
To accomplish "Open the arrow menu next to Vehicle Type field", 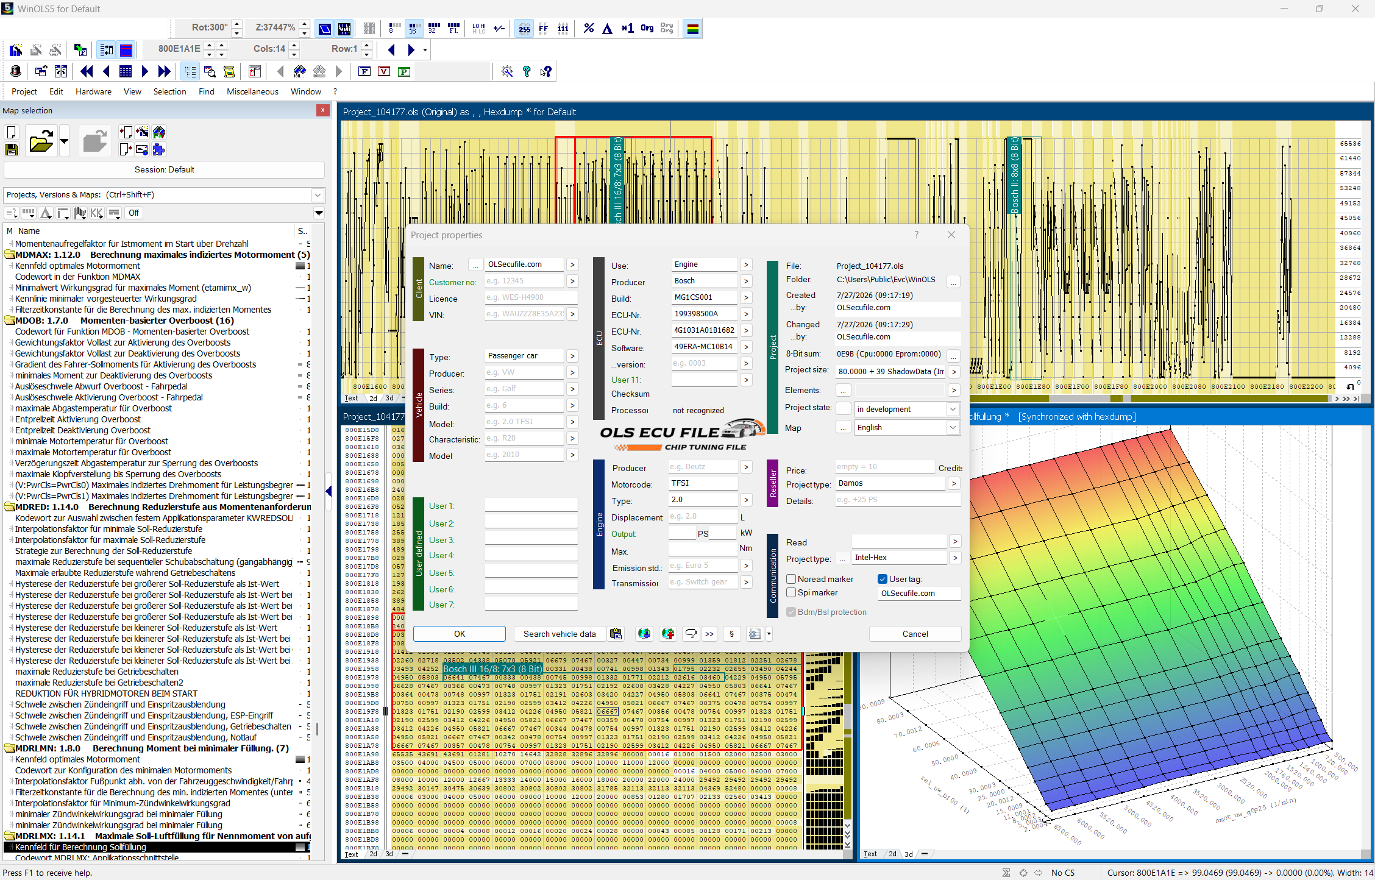I will point(572,356).
